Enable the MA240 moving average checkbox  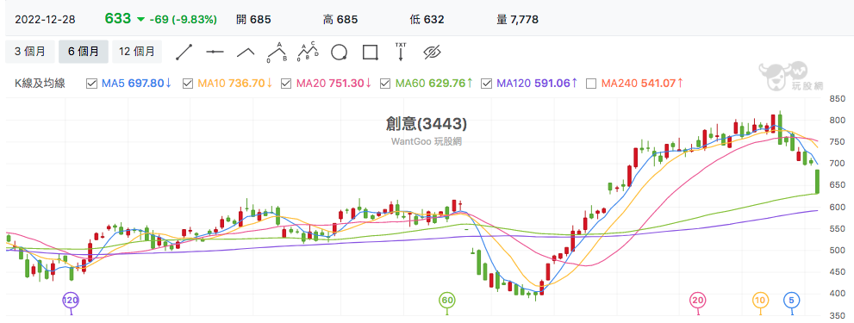point(591,84)
